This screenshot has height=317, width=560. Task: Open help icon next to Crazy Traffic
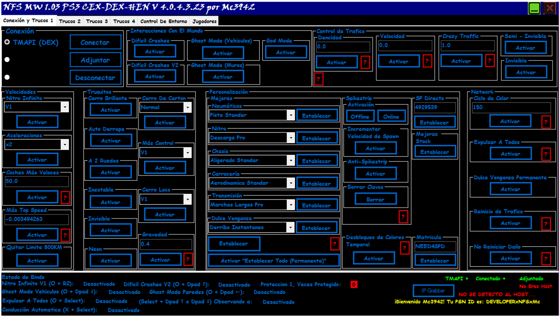(490, 61)
